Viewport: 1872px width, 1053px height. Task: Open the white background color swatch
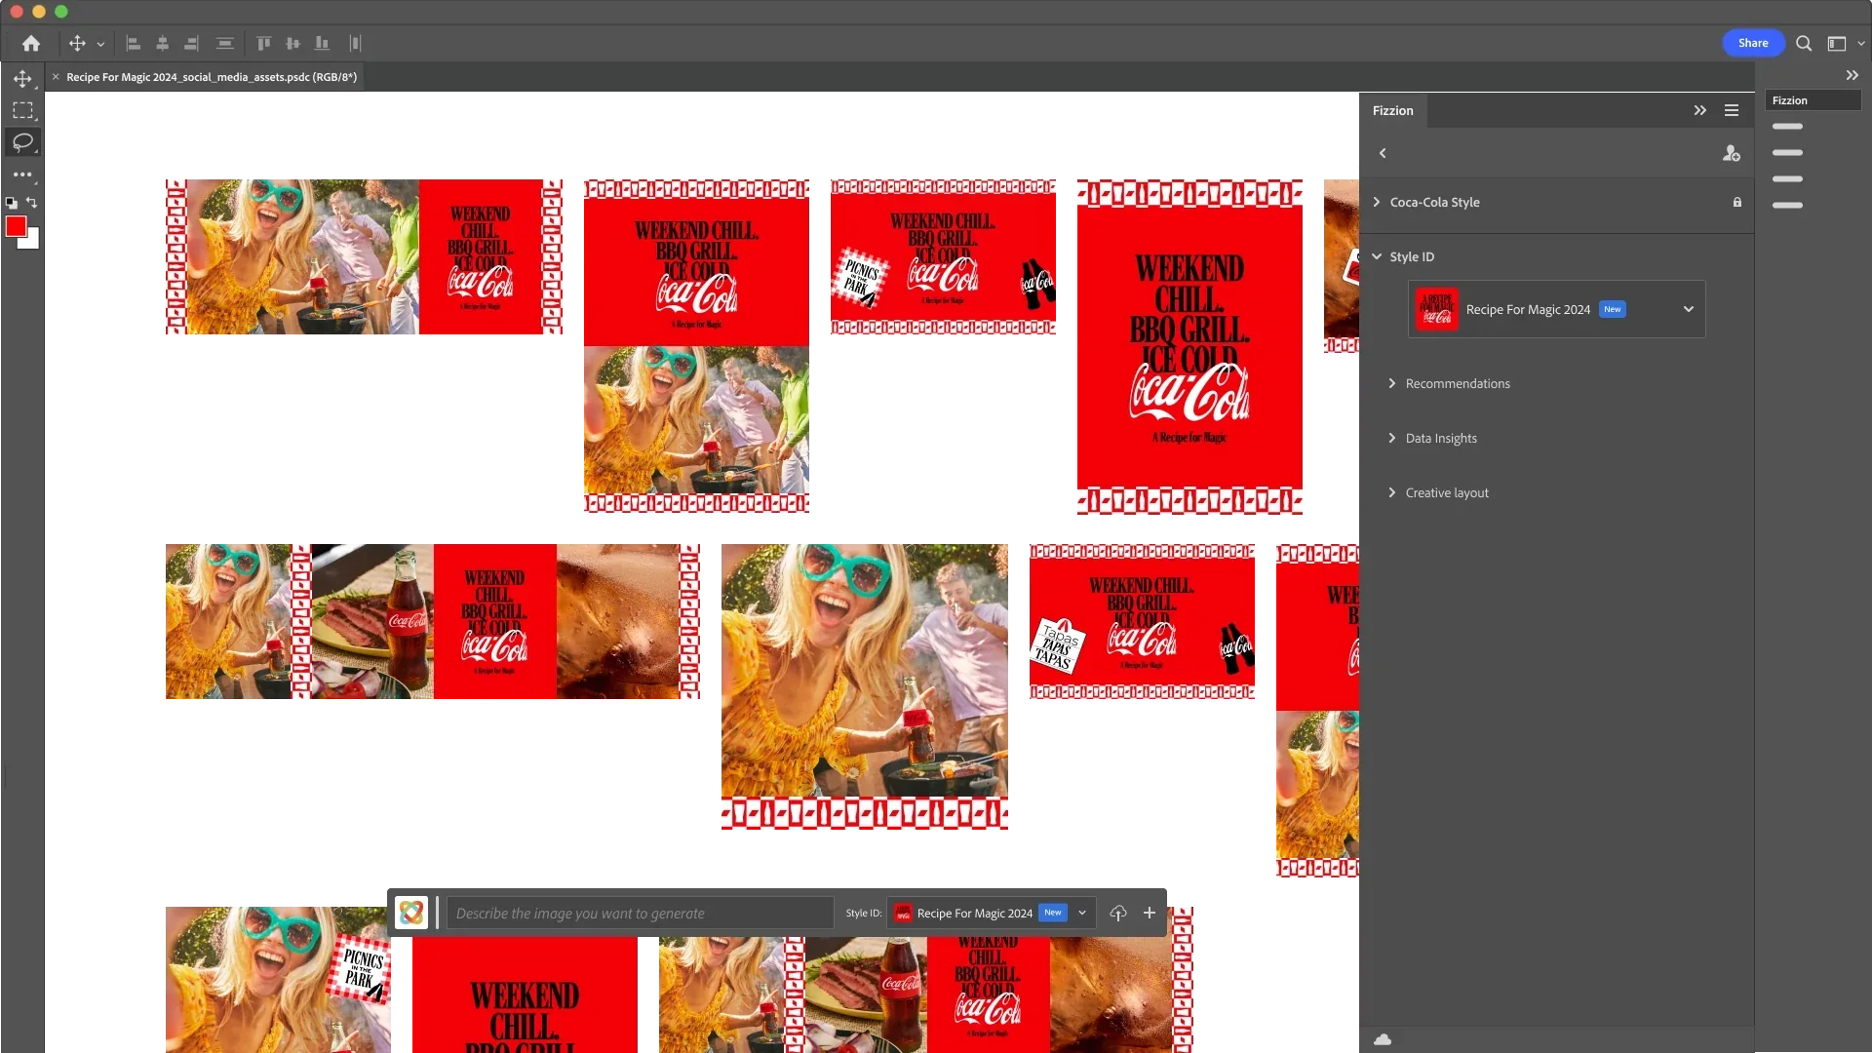click(x=33, y=242)
